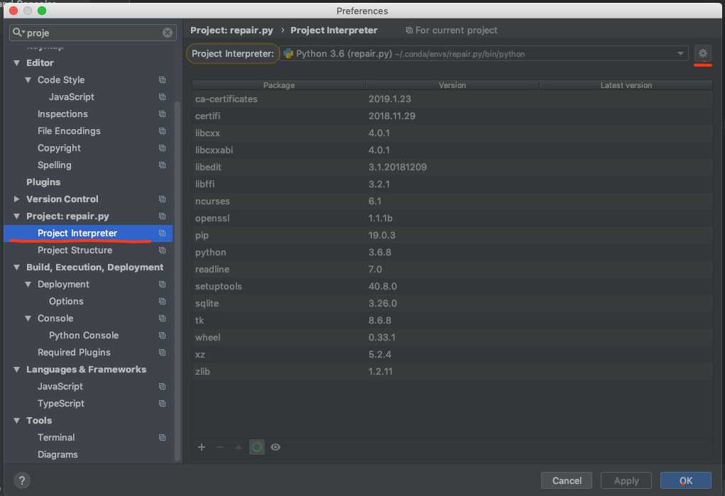Open the Plugins settings page
The width and height of the screenshot is (725, 496).
tap(43, 182)
